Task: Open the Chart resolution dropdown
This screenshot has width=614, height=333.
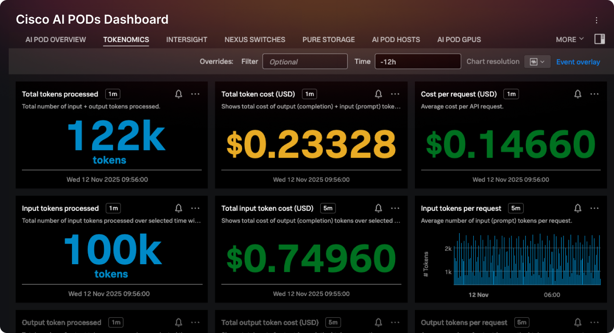Action: click(537, 62)
